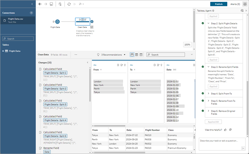
Task: Select Flight Data table in Tables list
Action: pyautogui.click(x=14, y=51)
